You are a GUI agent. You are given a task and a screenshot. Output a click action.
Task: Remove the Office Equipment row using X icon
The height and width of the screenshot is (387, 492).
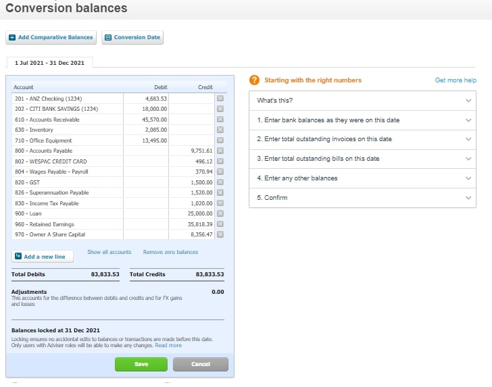tap(220, 140)
